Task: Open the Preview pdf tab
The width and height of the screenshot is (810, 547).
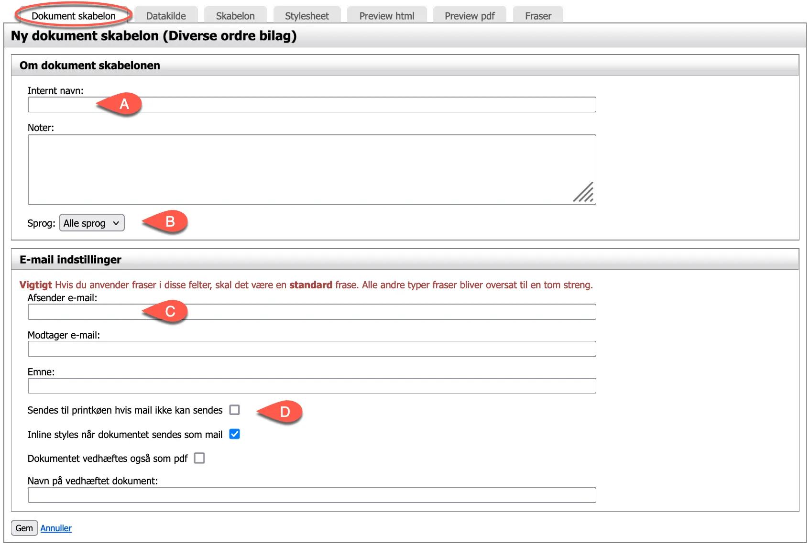Action: coord(469,16)
